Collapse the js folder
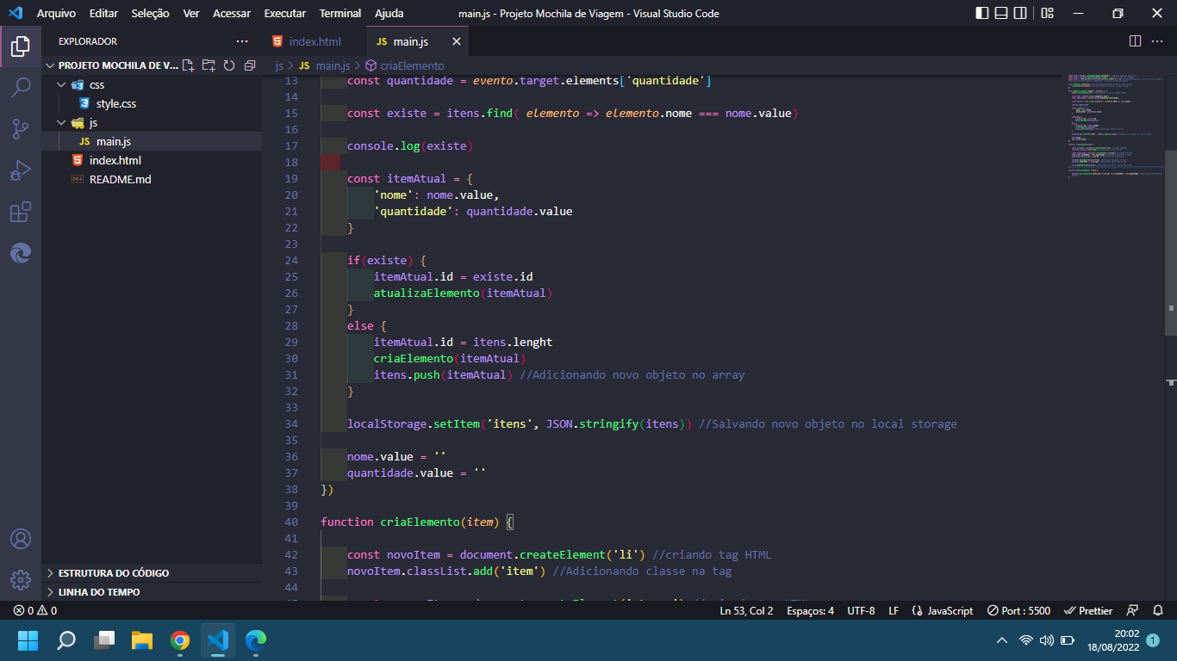 [x=60, y=122]
